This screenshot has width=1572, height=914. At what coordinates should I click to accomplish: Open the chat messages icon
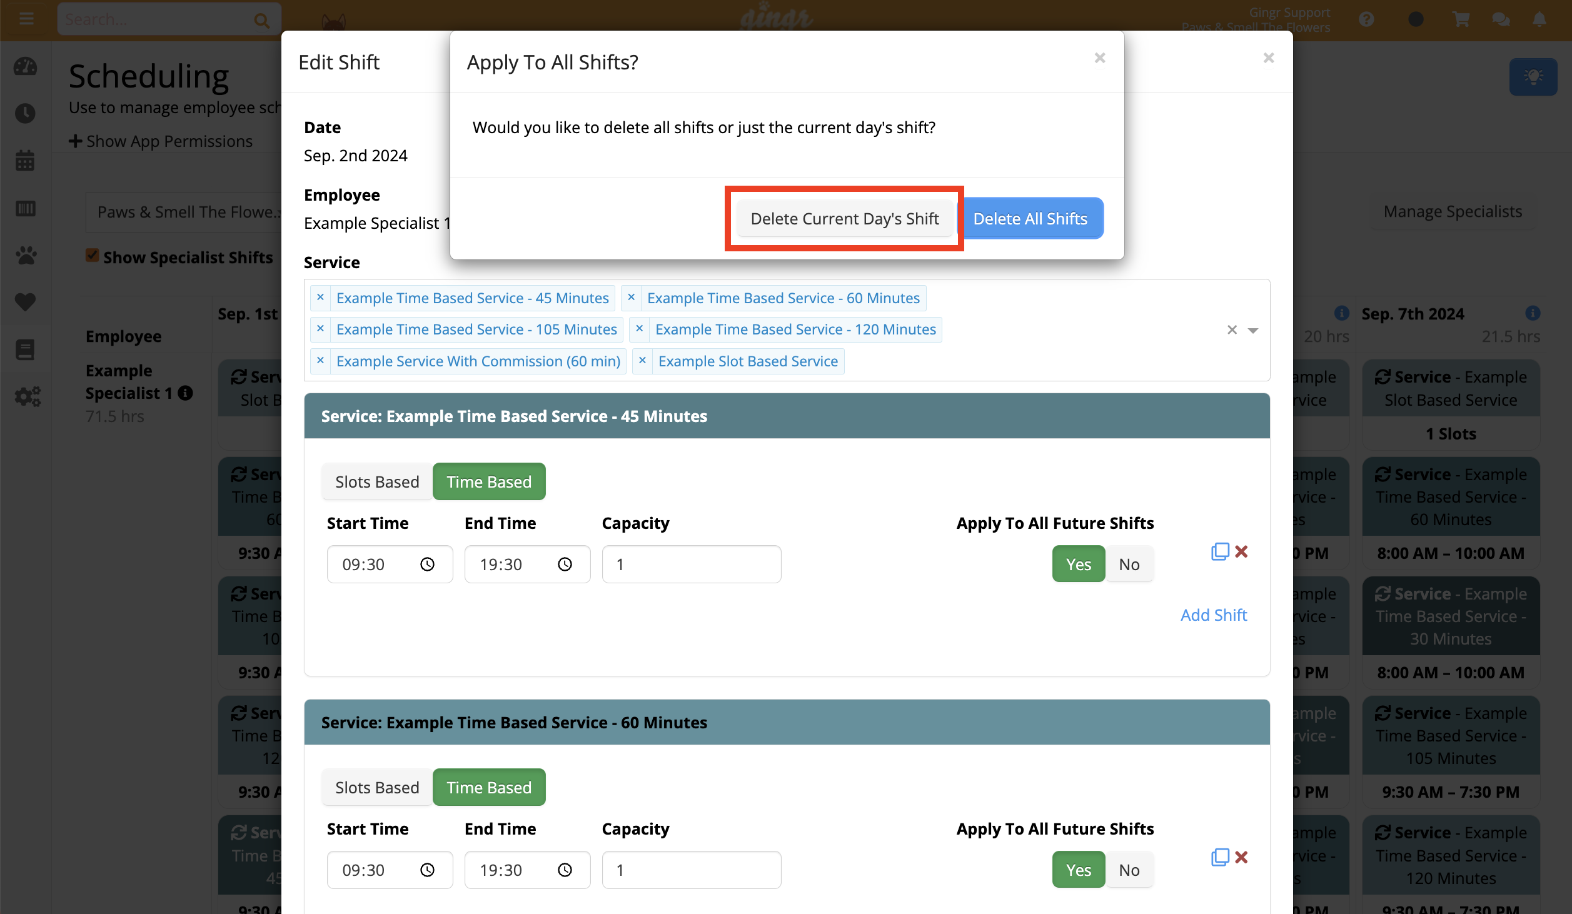click(1501, 19)
